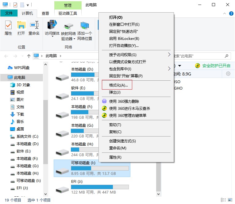Open the quick access toolbar dropdown arrow

28,5
